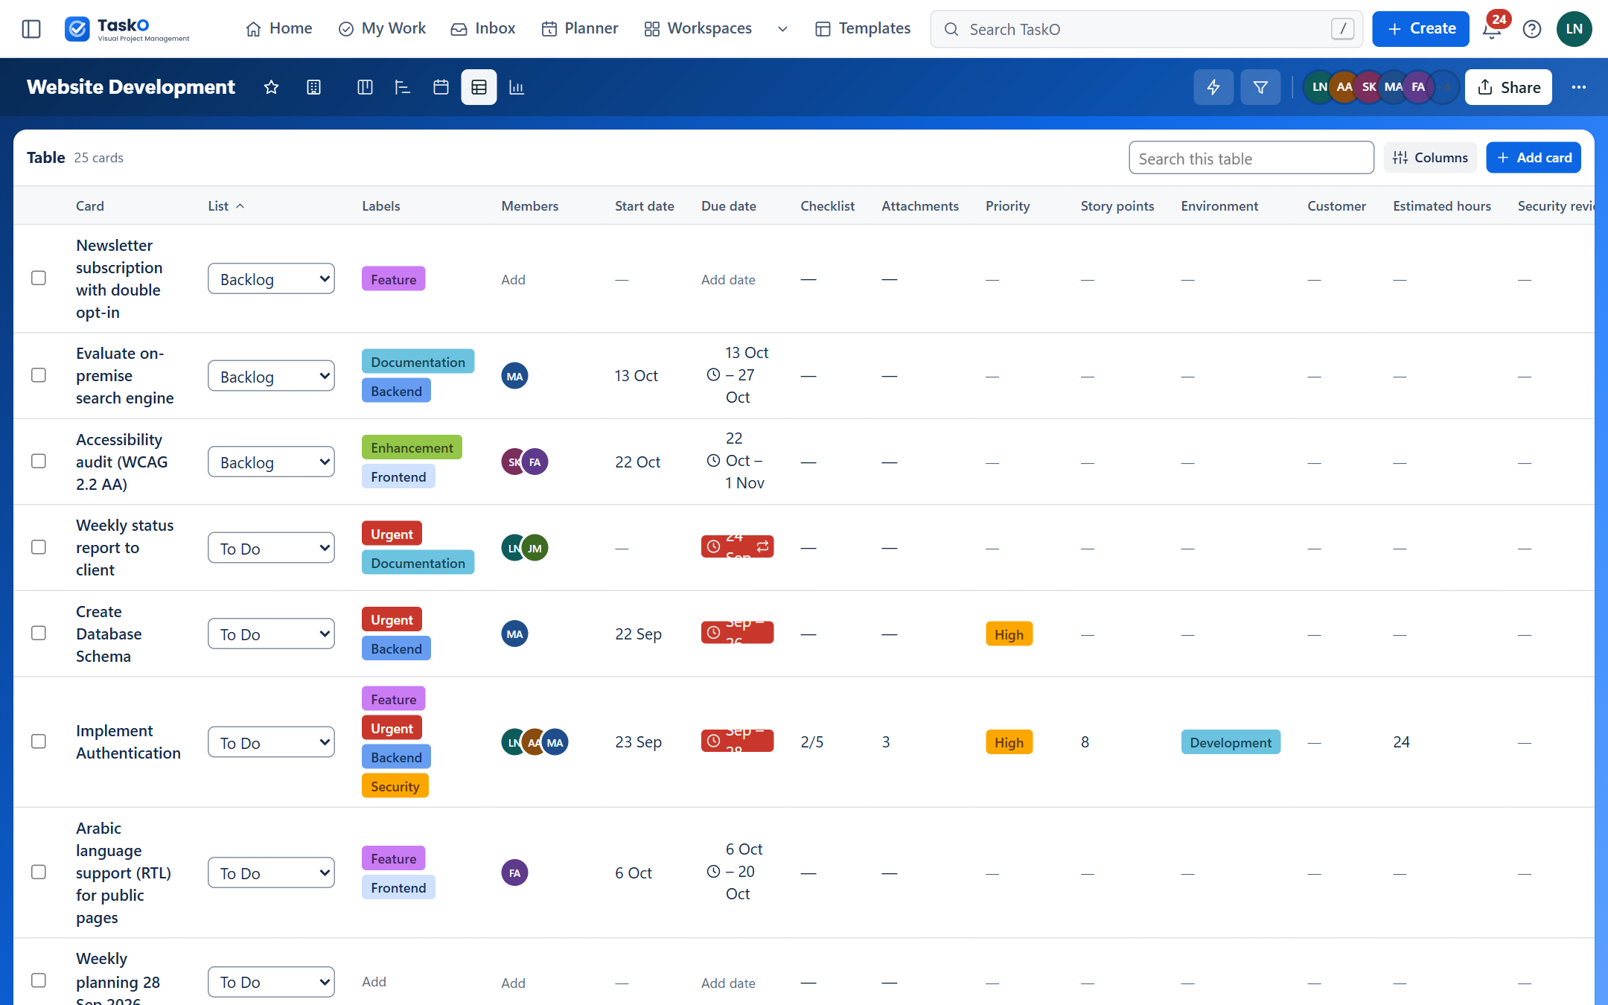
Task: Star the Website Development board
Action: [271, 87]
